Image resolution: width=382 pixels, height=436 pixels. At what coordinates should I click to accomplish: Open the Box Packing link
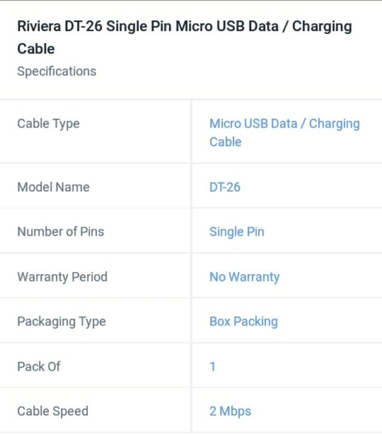(x=244, y=322)
